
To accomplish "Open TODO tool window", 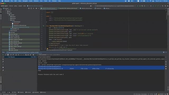I will click(x=14, y=92).
